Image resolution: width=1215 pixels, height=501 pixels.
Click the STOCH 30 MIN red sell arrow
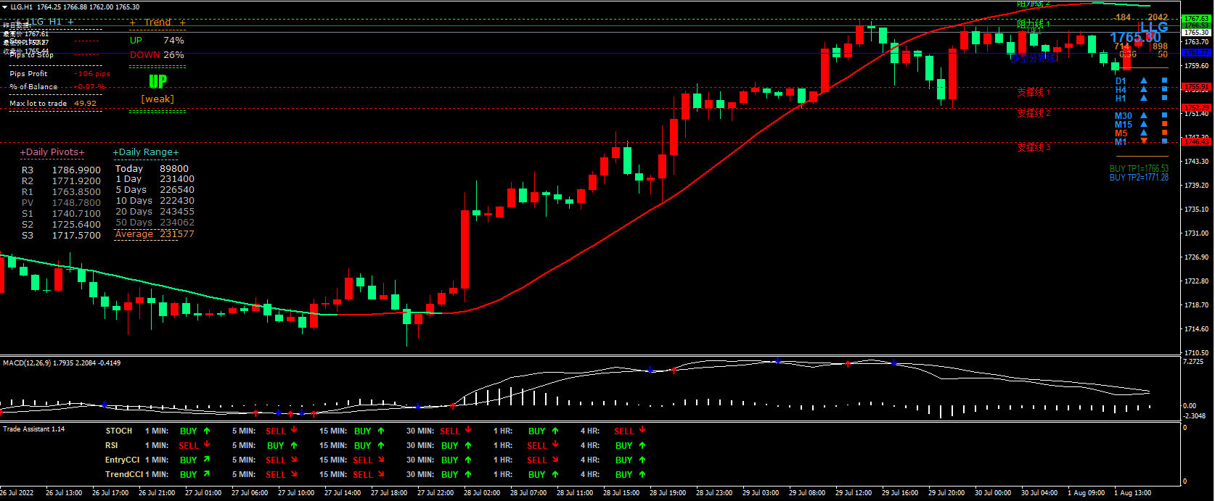pyautogui.click(x=468, y=431)
